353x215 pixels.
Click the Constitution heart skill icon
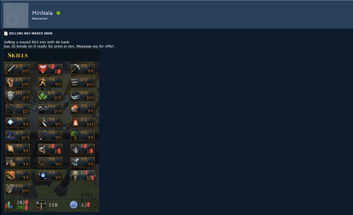click(43, 69)
